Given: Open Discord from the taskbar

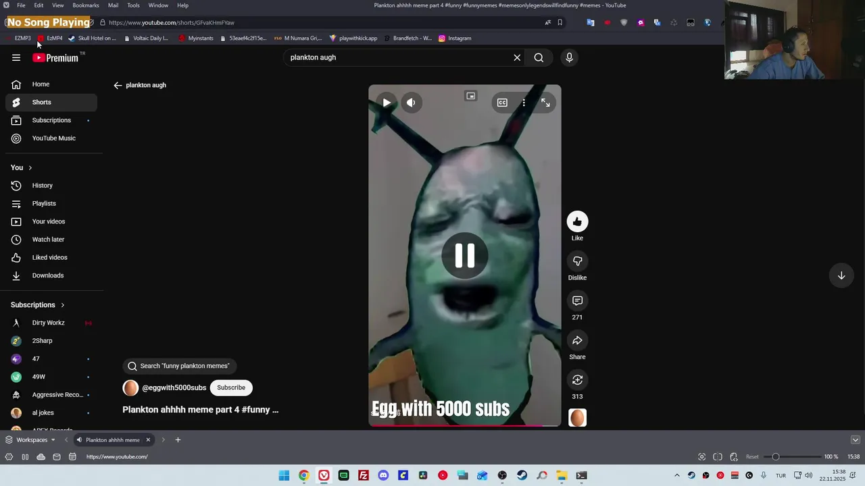Looking at the screenshot, I should tap(383, 476).
